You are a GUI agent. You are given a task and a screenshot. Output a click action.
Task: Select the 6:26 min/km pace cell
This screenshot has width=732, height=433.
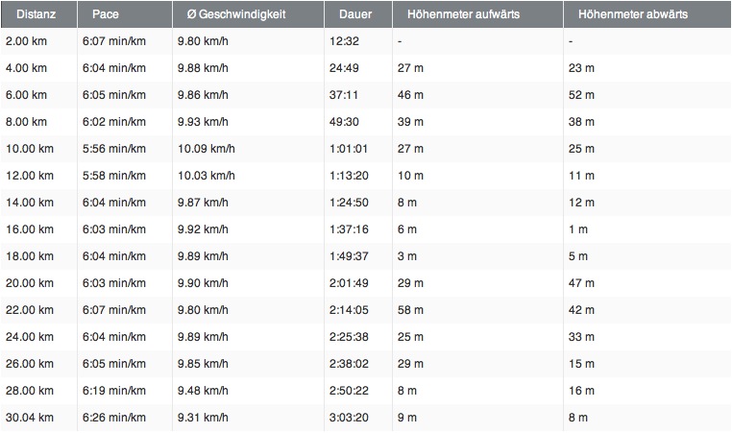pos(119,418)
